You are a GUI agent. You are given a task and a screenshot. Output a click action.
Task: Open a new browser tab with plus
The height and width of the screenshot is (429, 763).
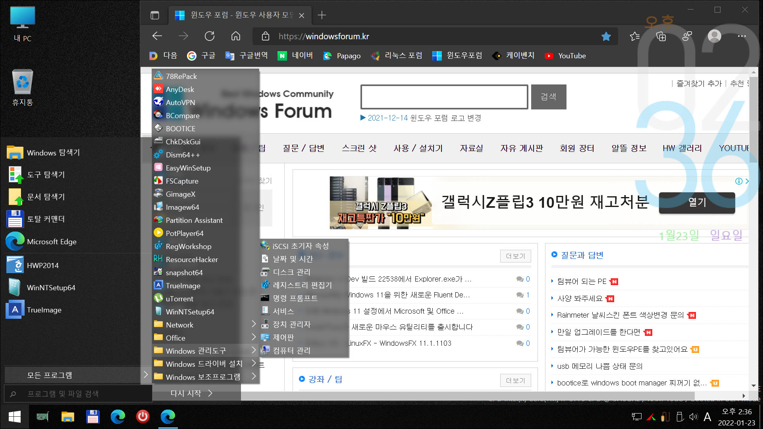tap(322, 15)
